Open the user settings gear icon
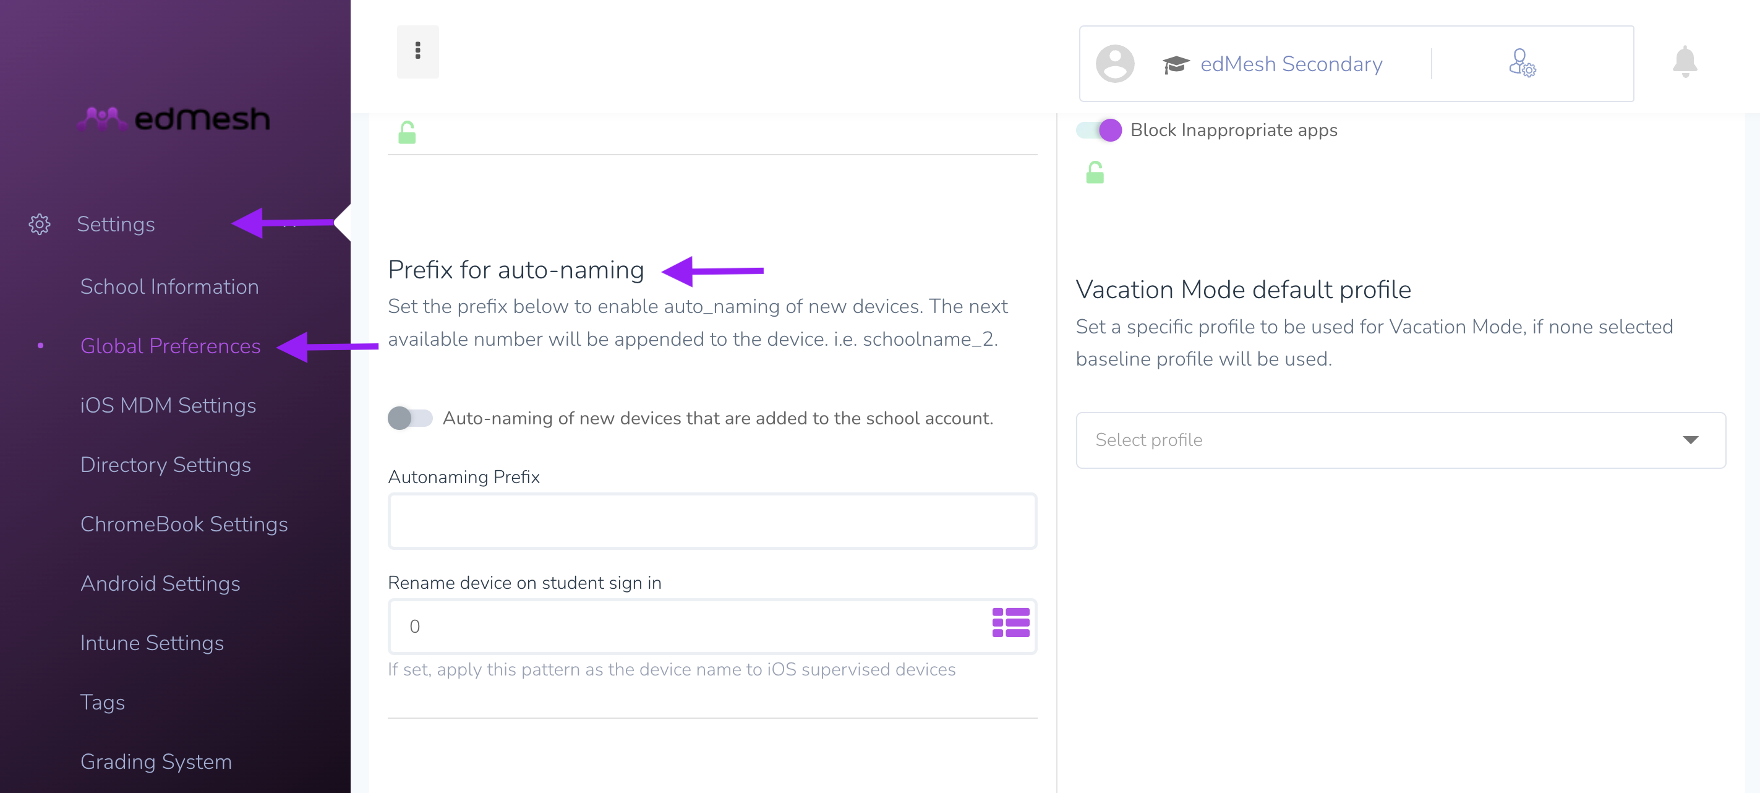 (x=1521, y=63)
